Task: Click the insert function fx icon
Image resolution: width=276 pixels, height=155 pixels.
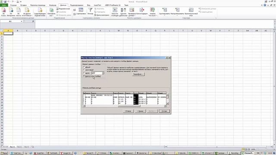Action: tap(33, 21)
